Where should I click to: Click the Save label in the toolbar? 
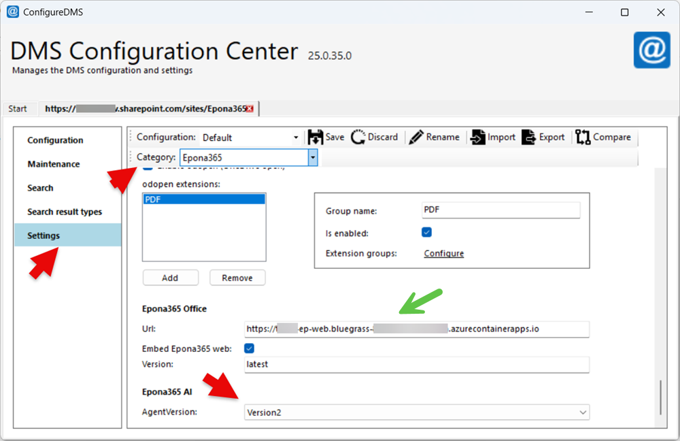click(335, 137)
